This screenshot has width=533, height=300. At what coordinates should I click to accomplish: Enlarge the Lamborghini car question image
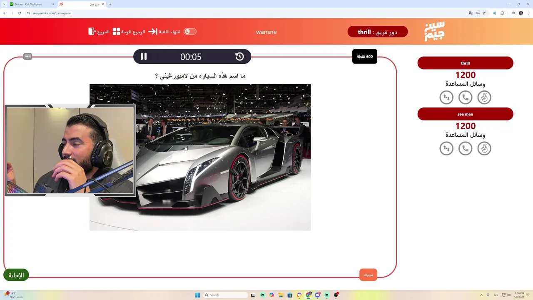200,157
